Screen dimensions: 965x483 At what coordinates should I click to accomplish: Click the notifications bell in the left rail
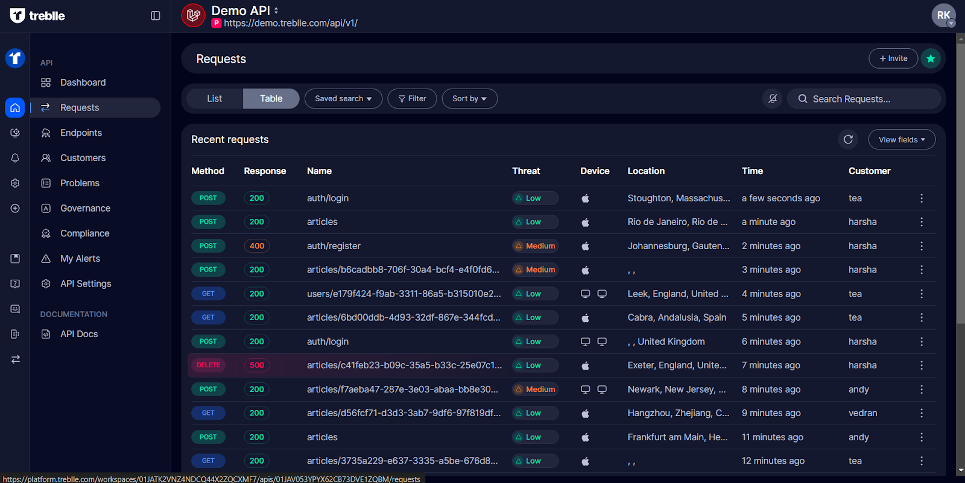coord(15,158)
